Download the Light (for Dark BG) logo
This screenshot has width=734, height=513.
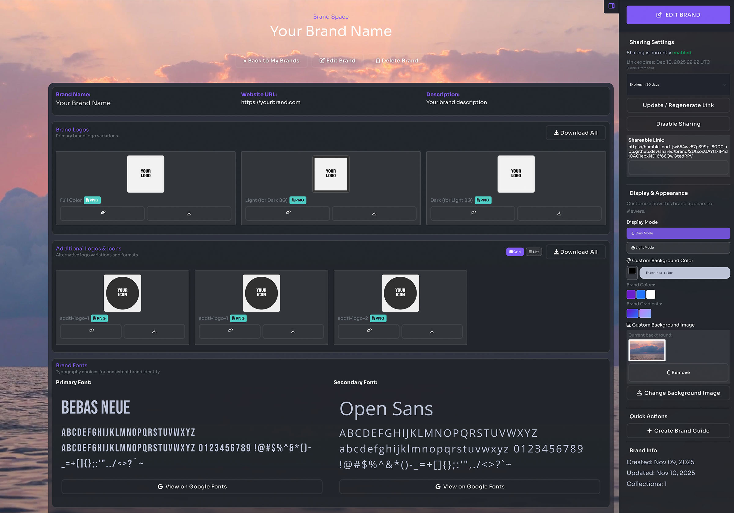(374, 213)
